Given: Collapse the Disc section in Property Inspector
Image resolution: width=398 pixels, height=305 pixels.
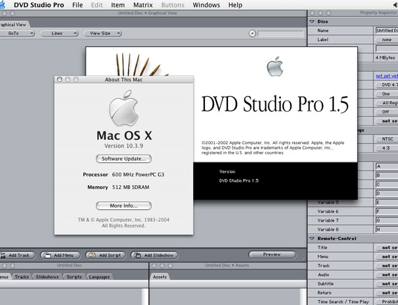Looking at the screenshot, I should point(312,22).
